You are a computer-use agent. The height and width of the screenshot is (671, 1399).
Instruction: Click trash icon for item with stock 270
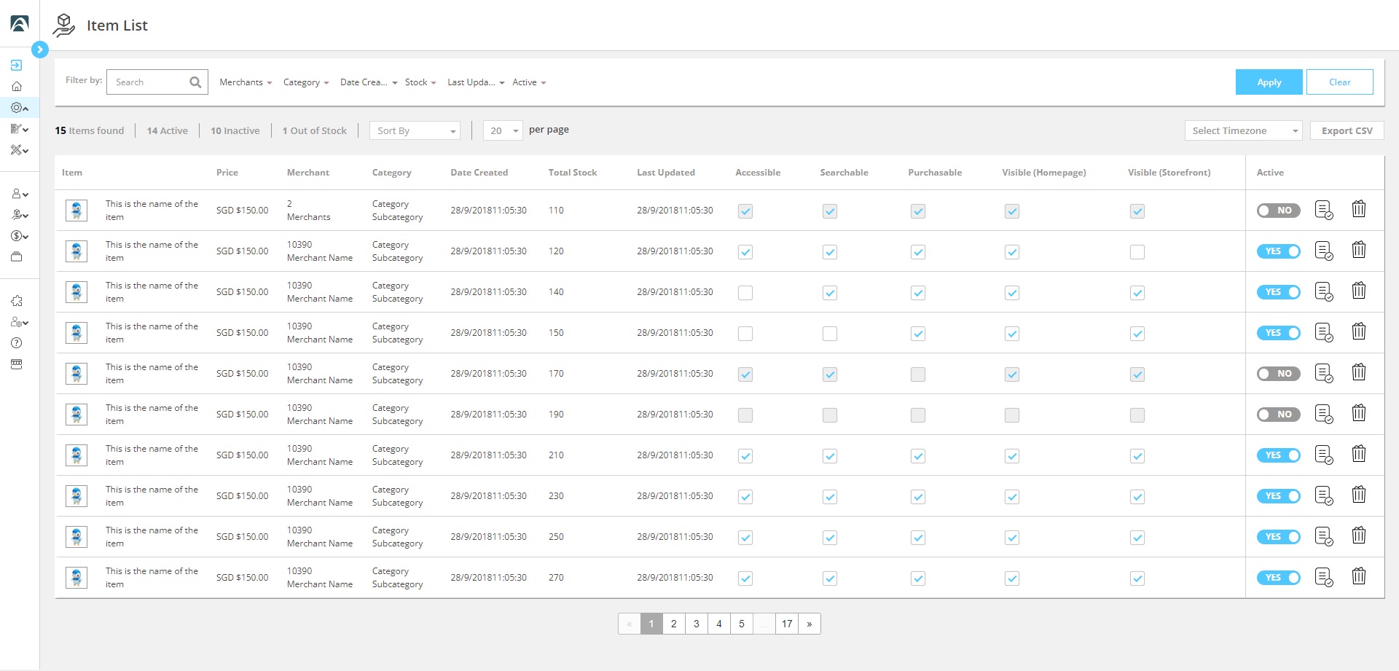tap(1358, 577)
